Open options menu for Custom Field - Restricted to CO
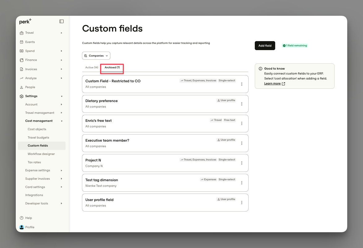This screenshot has width=363, height=248. click(242, 84)
